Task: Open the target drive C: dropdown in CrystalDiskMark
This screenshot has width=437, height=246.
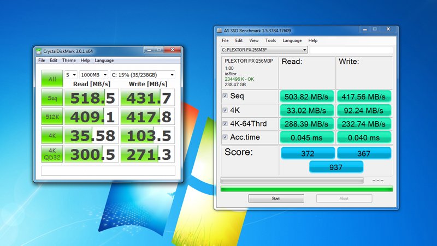Action: pyautogui.click(x=142, y=75)
